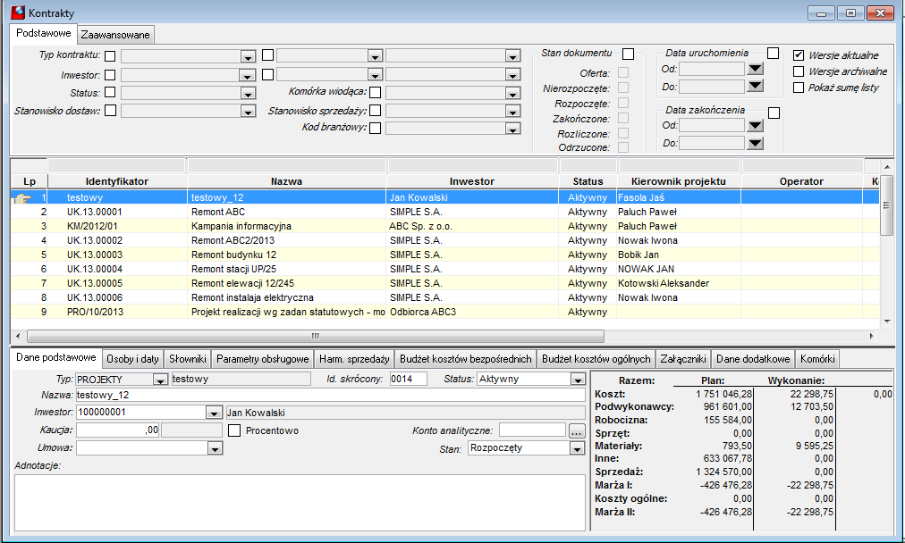Enable the Inwestor filter checkbox
Screen dimensions: 905x543
point(110,75)
